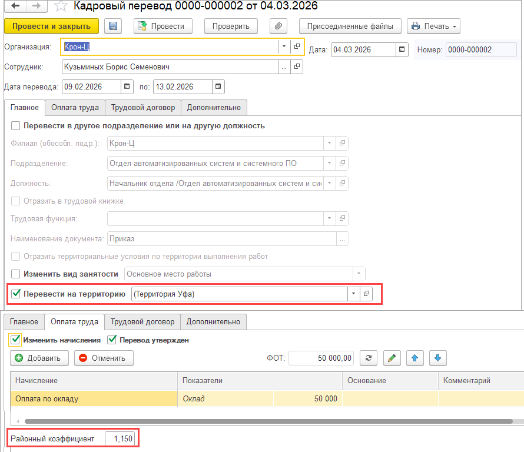Click the refresh FOT recalculation icon
The image size is (524, 452).
[369, 358]
